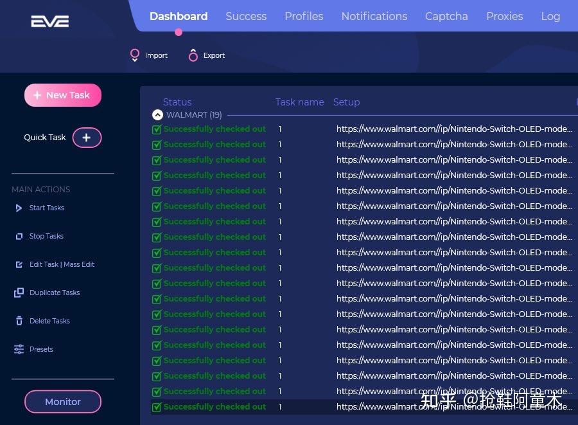578x425 pixels.
Task: Click the Stop Tasks square icon
Action: (19, 236)
